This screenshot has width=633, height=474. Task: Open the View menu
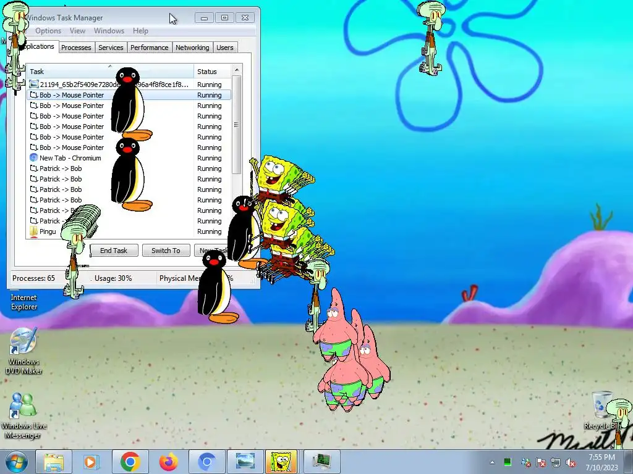pos(77,31)
